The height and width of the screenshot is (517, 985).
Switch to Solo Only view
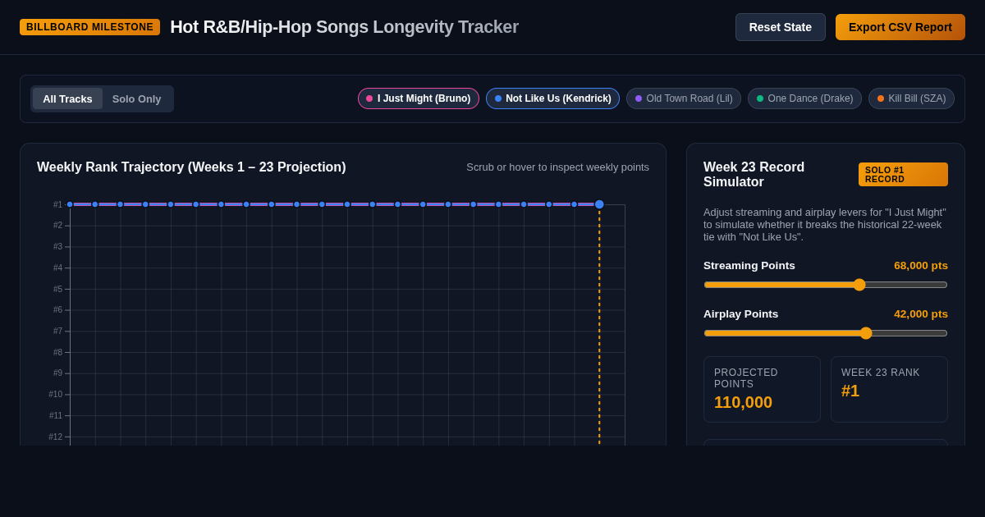137,98
